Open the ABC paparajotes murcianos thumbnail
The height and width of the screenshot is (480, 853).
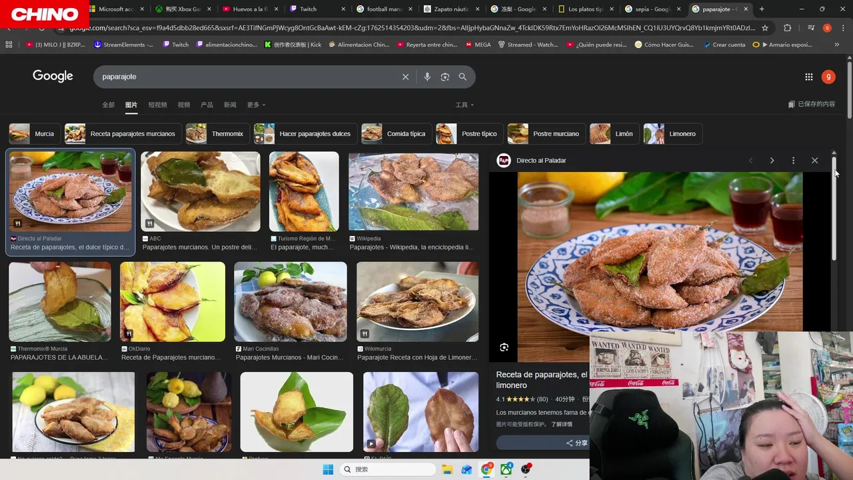pyautogui.click(x=200, y=191)
